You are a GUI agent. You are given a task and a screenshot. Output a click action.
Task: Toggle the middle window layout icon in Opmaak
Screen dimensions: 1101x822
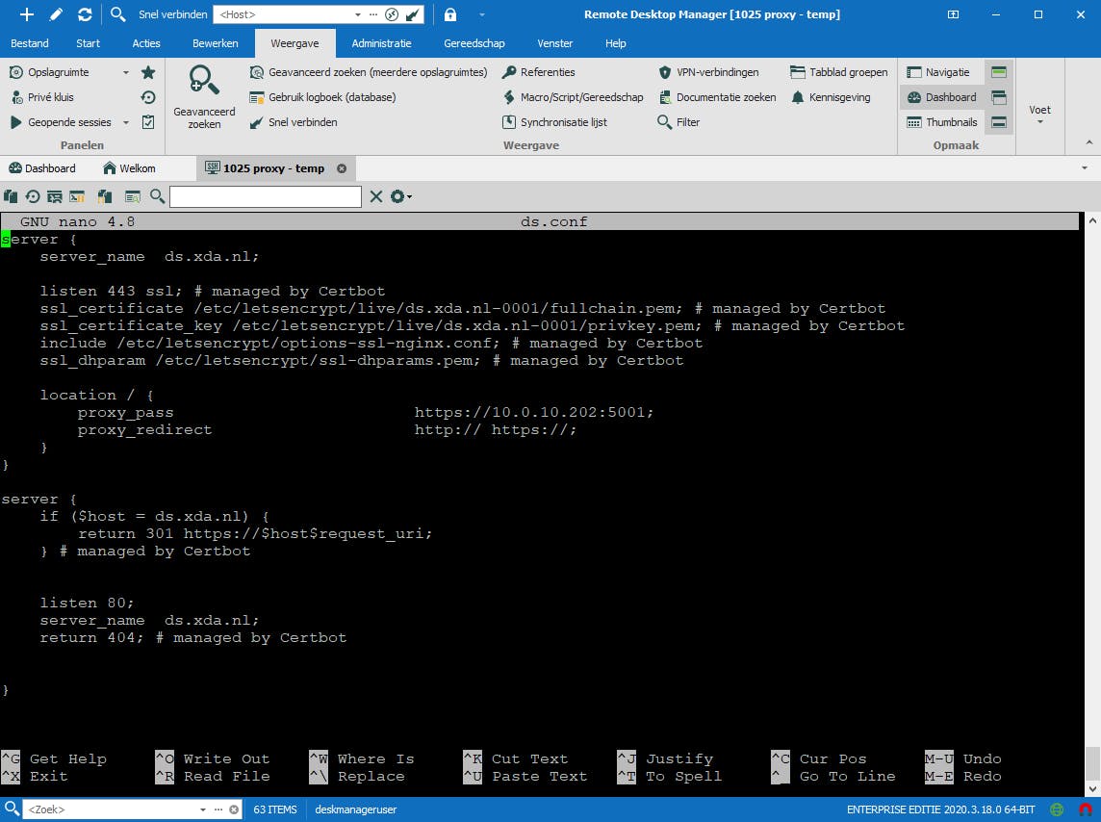tap(998, 97)
